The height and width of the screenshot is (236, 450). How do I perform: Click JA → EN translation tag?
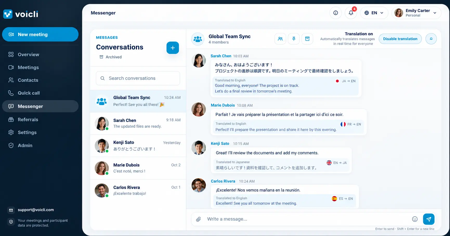pyautogui.click(x=345, y=81)
